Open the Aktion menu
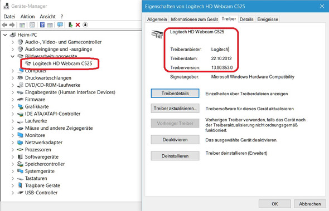Screen dimensions: 329x211 pos(27,17)
